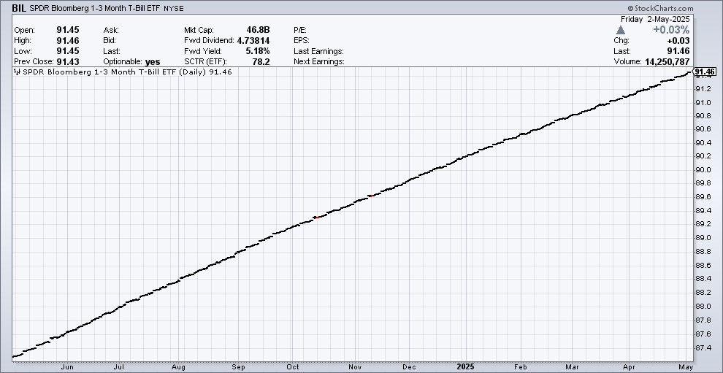Image resolution: width=723 pixels, height=373 pixels.
Task: Click the Nov label on the time axis
Action: [x=354, y=367]
